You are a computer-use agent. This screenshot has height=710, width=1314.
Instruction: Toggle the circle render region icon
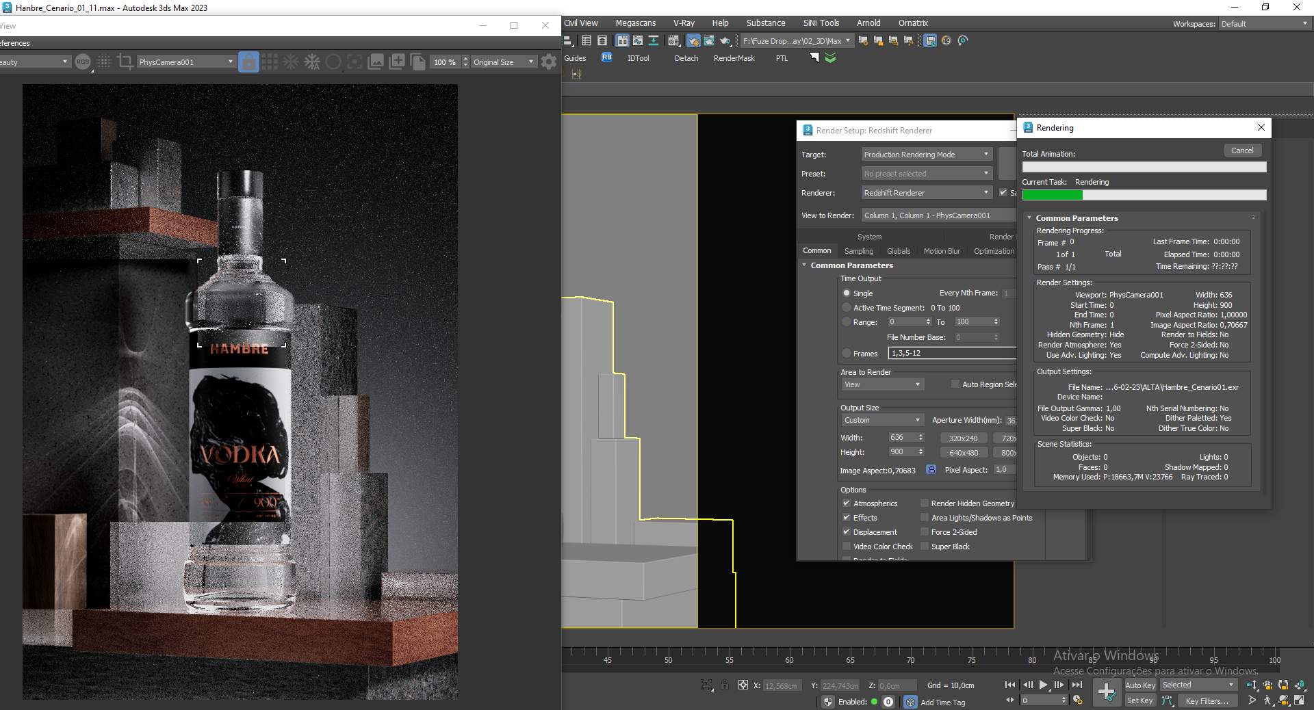pyautogui.click(x=333, y=62)
